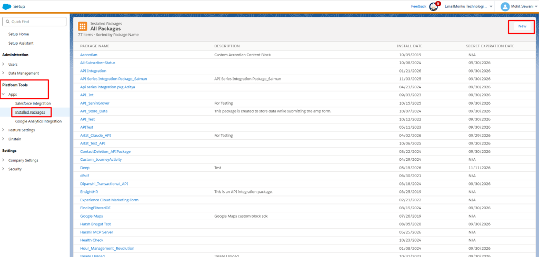Click the 09/29/2026 expiration date cell

tap(479, 136)
